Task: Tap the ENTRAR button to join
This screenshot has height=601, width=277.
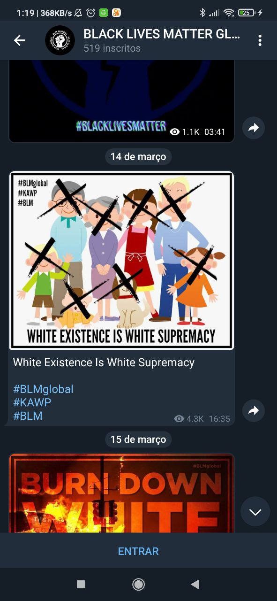Action: (138, 551)
